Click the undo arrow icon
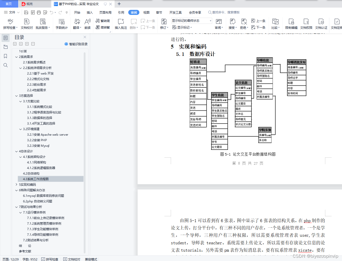 click(x=52, y=12)
